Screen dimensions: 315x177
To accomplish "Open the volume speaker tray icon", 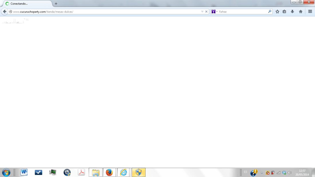I will pos(290,173).
